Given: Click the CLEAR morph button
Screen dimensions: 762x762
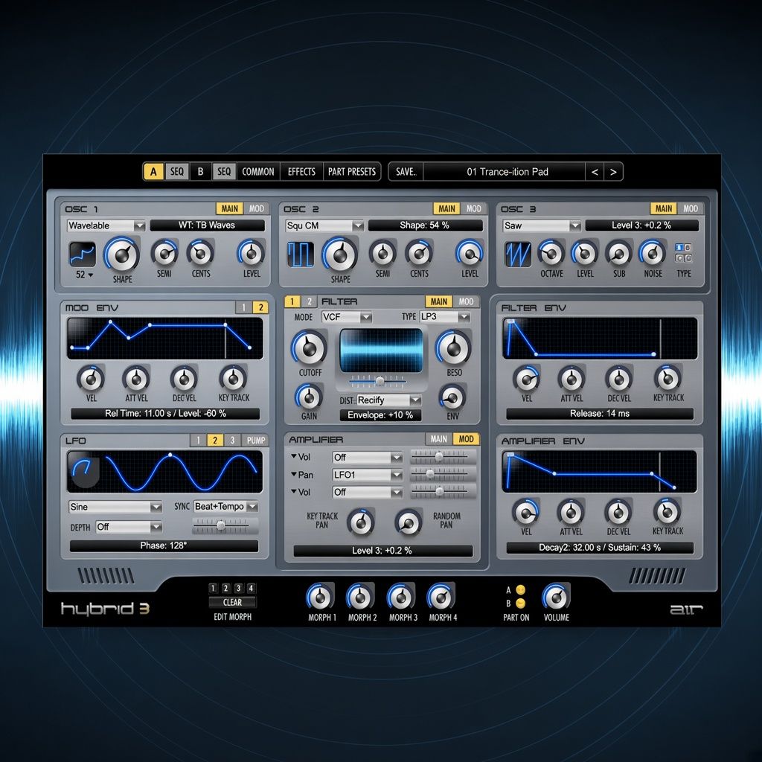Looking at the screenshot, I should 232,602.
